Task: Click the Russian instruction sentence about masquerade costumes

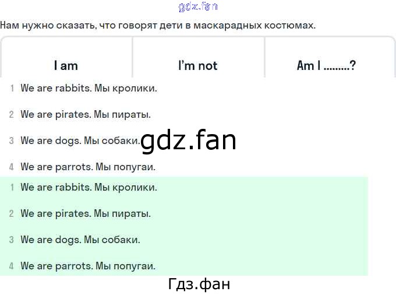Action: click(x=158, y=25)
